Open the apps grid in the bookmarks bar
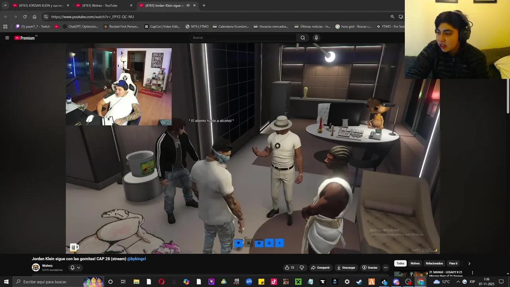The height and width of the screenshot is (287, 510). click(5, 27)
